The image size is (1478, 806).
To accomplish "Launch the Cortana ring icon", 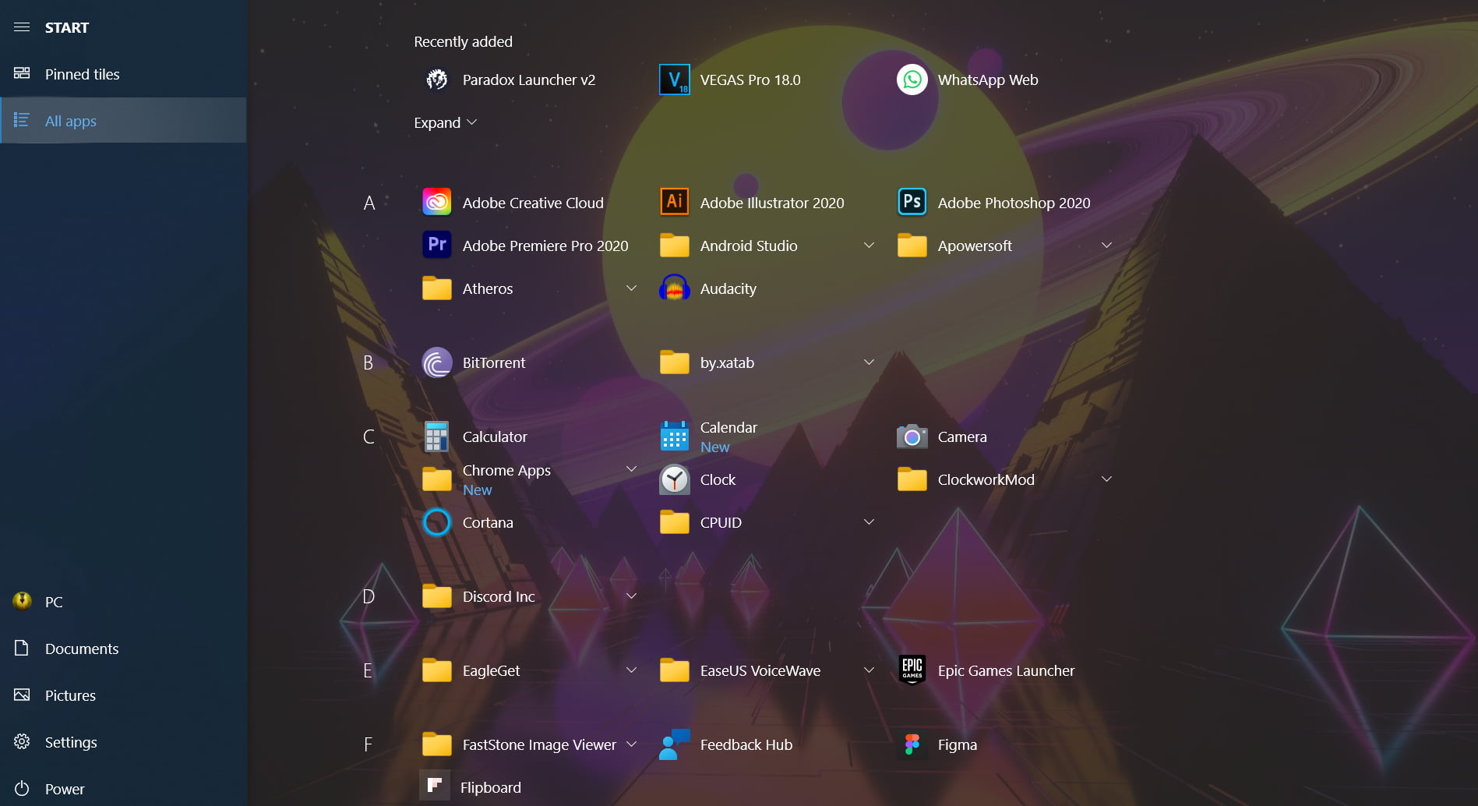I will 437,522.
